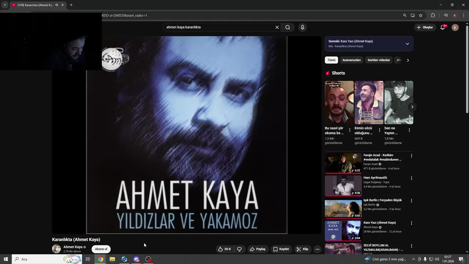Install app icon in address bar
The image size is (469, 264).
[x=413, y=15]
